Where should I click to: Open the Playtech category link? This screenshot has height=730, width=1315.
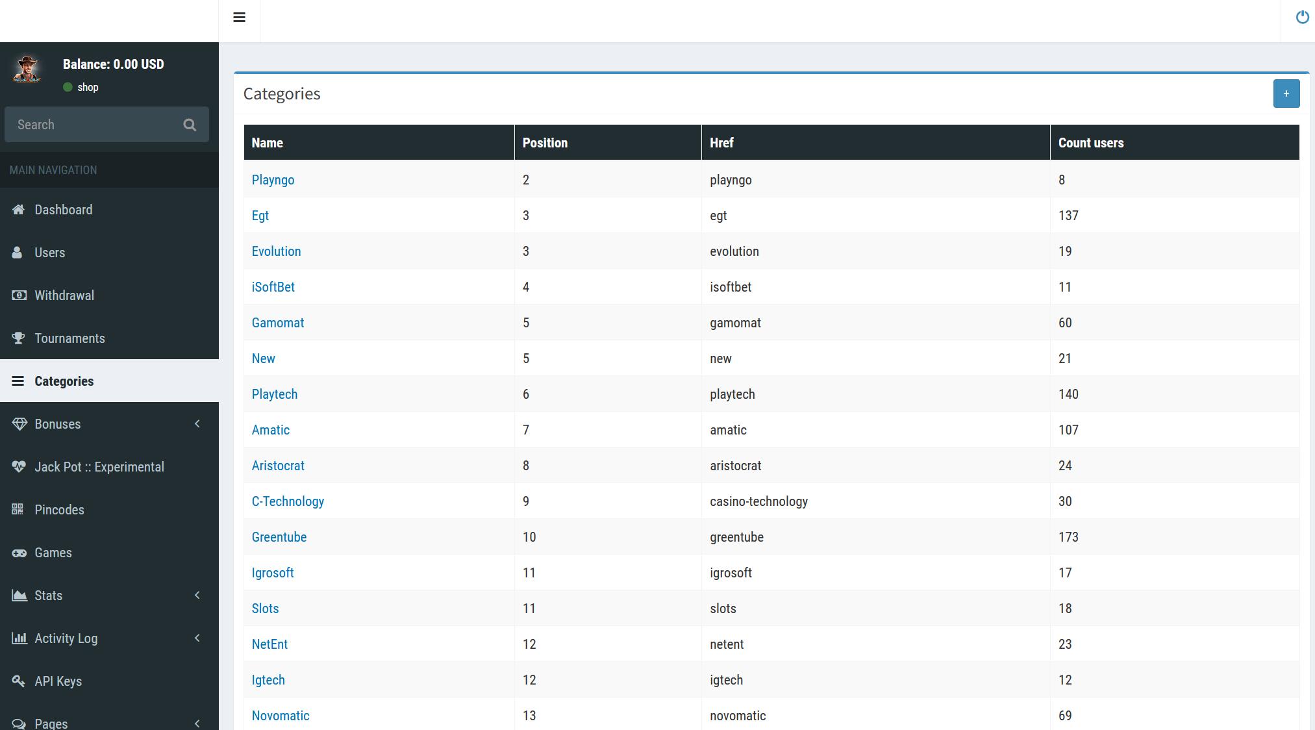[x=275, y=394]
